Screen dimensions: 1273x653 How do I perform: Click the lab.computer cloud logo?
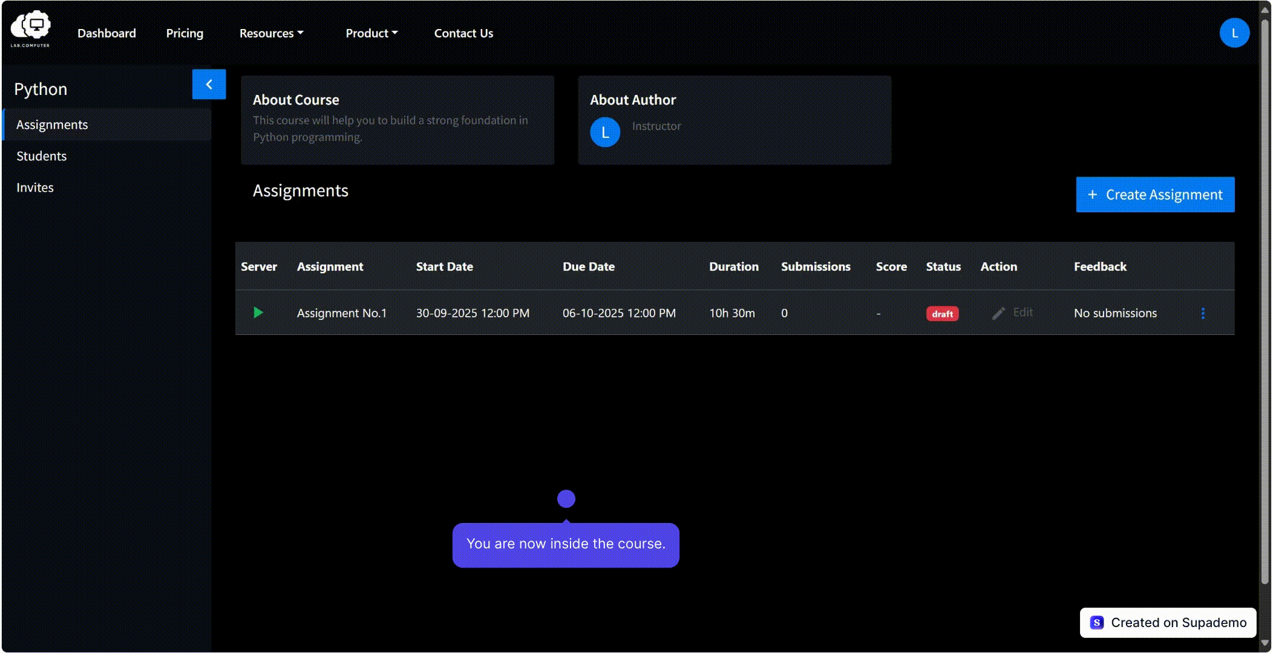[x=30, y=28]
